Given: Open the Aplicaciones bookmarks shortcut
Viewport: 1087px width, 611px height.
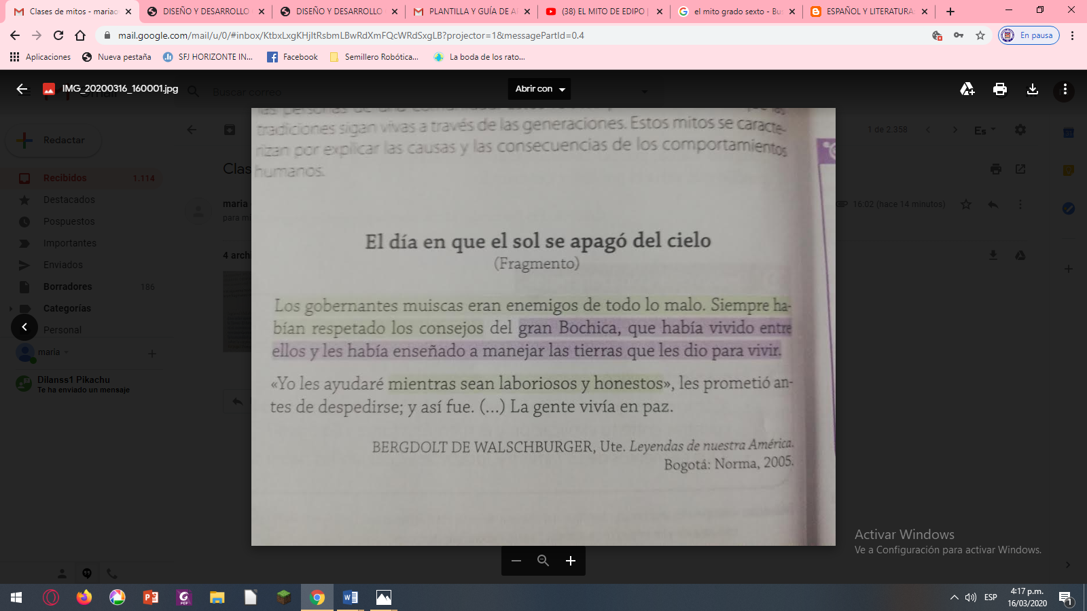Looking at the screenshot, I should (40, 57).
